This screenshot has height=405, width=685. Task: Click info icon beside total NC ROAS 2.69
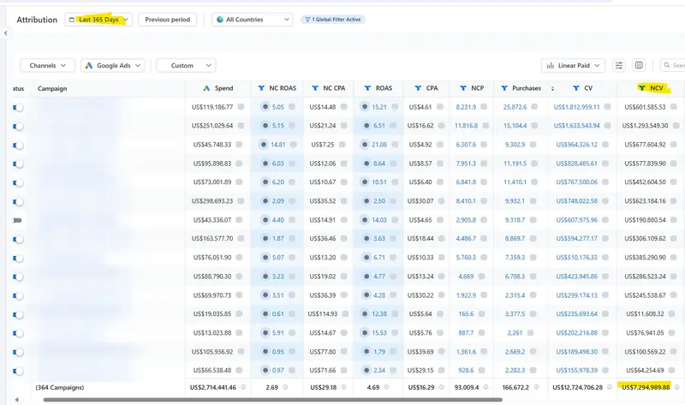pos(285,387)
